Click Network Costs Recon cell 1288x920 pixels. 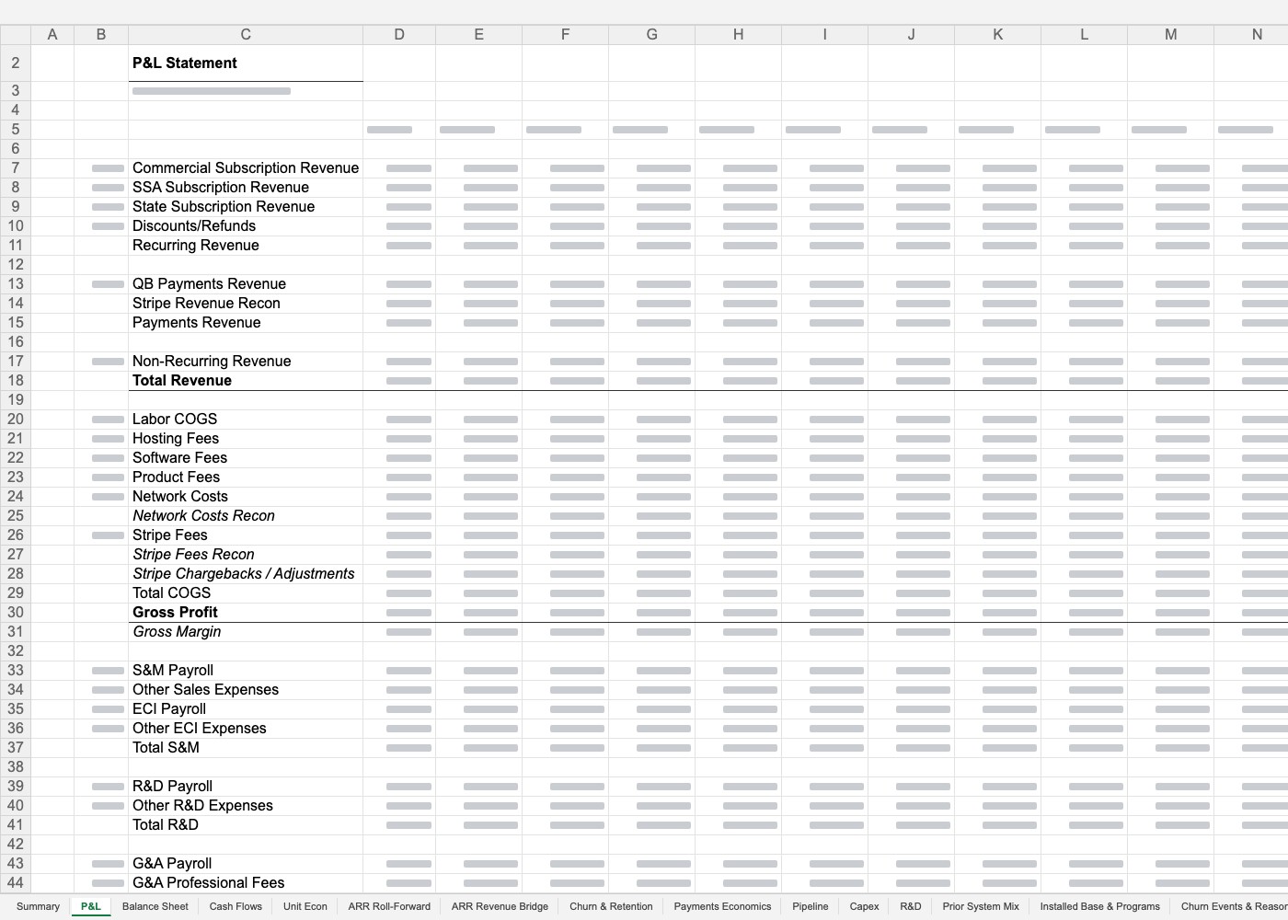pyautogui.click(x=246, y=516)
